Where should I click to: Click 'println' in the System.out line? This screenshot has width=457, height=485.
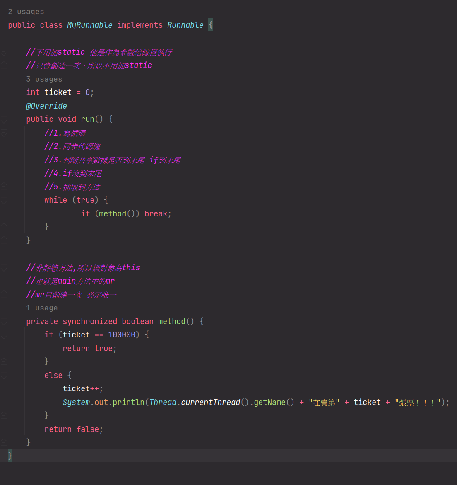tap(128, 402)
